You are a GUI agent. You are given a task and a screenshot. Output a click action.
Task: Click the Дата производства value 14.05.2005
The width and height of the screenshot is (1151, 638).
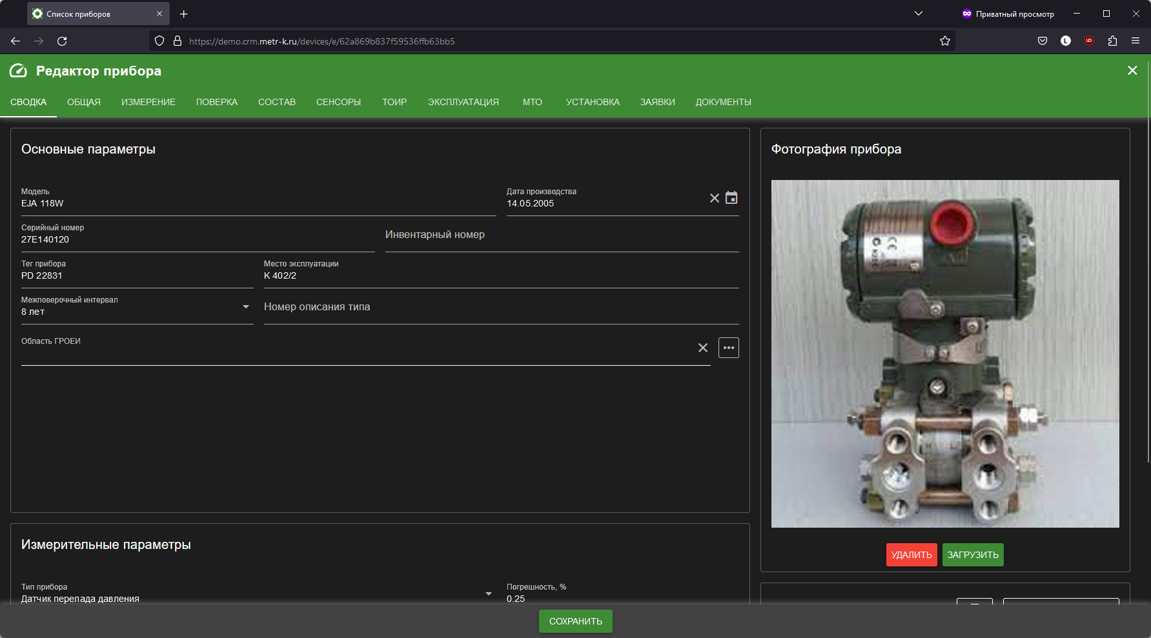pos(531,203)
